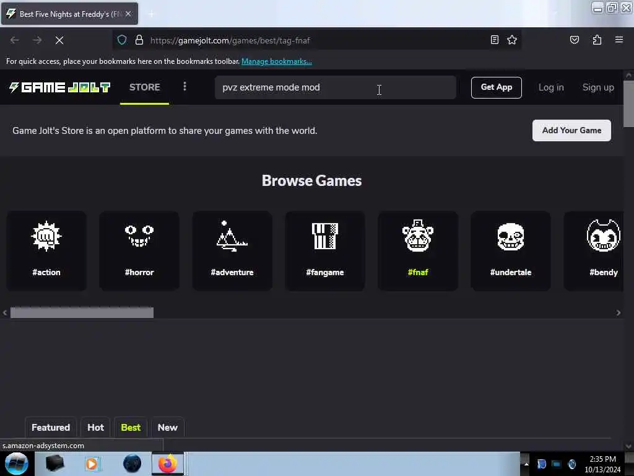Viewport: 634px width, 476px height.
Task: Click the Add Your Game button
Action: tap(571, 130)
